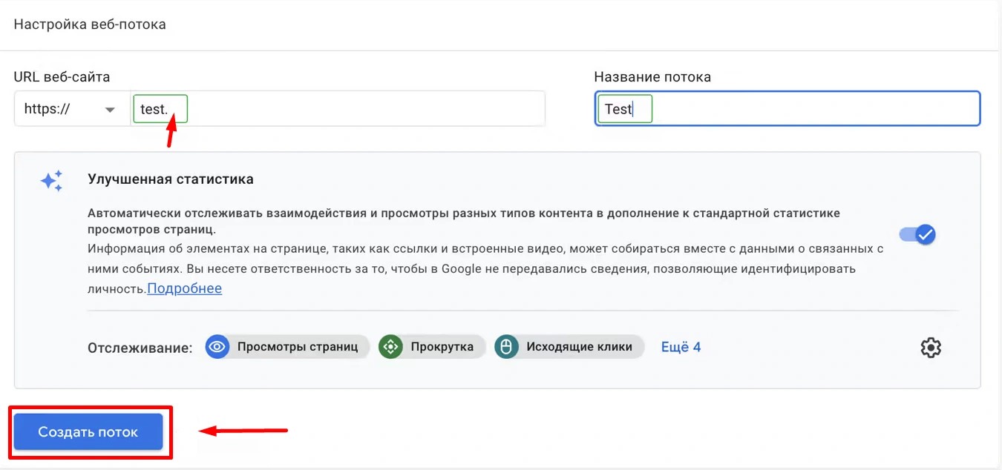Click the Улучшенная статистика heading
This screenshot has height=470, width=1002.
(170, 179)
